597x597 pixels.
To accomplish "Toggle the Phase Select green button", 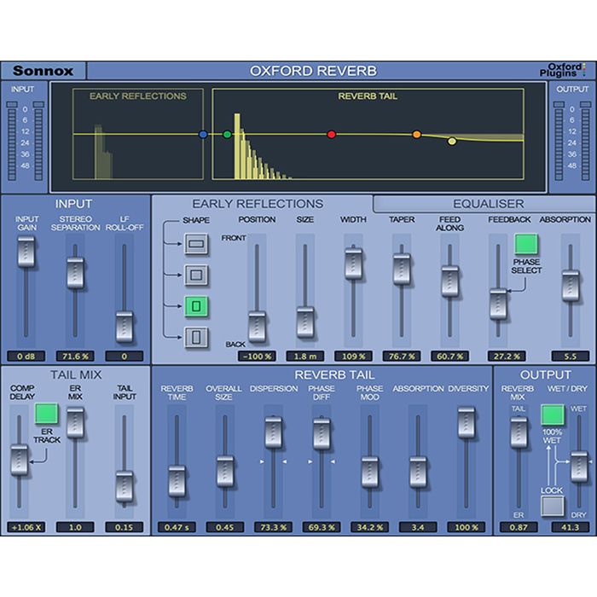I will tap(527, 246).
